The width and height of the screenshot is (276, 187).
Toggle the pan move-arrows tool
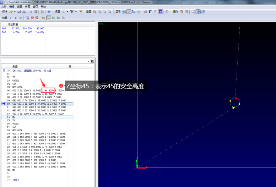click(198, 12)
